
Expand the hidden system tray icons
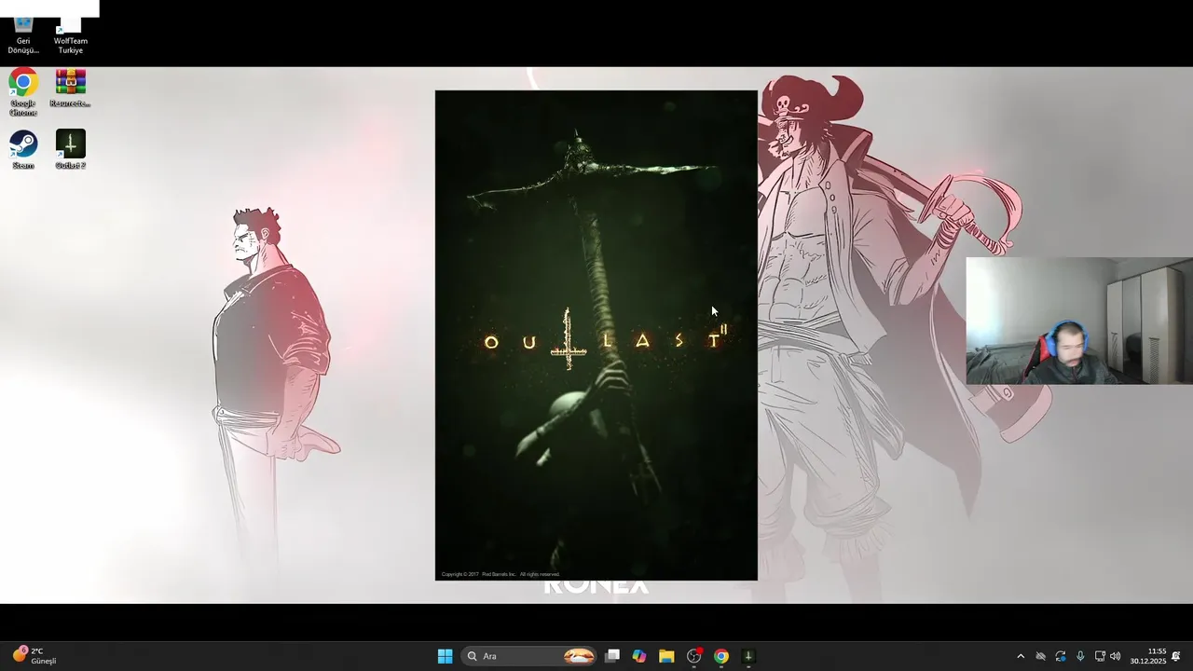(1021, 656)
